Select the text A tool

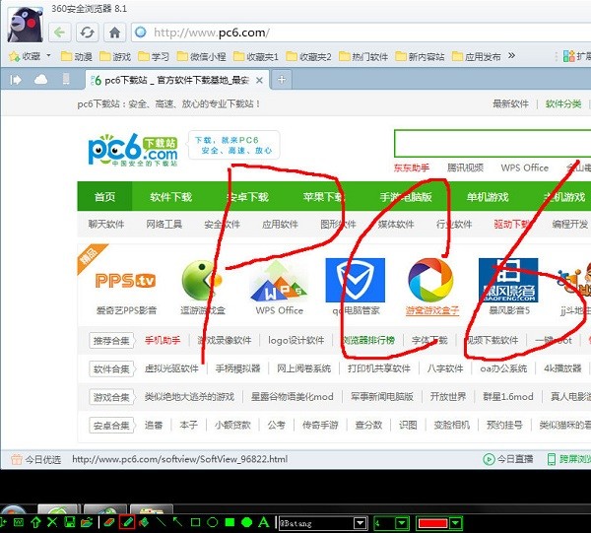coord(264,522)
